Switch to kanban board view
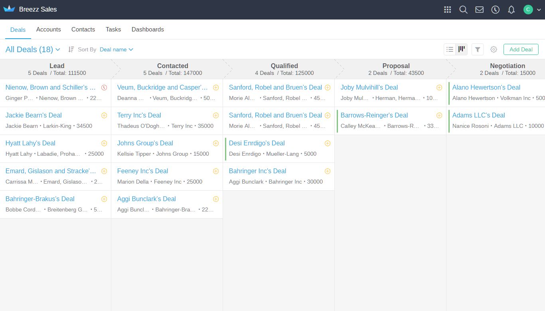Screen dimensions: 545x311 462,49
